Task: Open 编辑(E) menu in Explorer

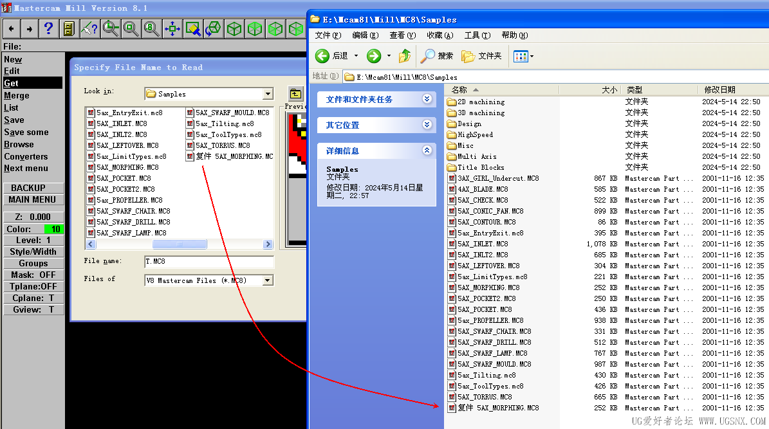Action: tap(366, 35)
